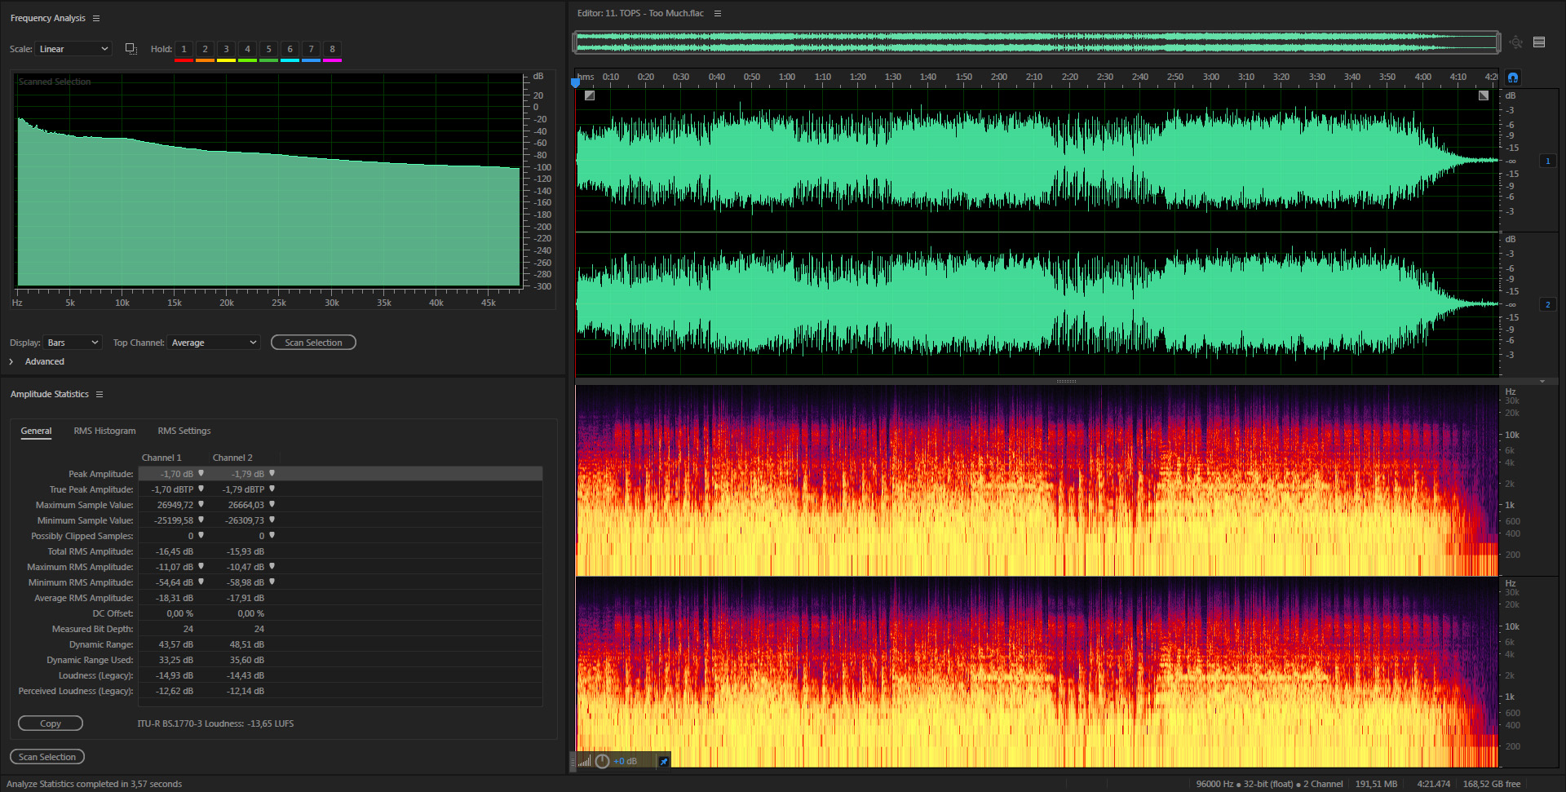The width and height of the screenshot is (1566, 792).
Task: Click Channel 1 Maximum Sample Value marker icon
Action: pos(201,504)
